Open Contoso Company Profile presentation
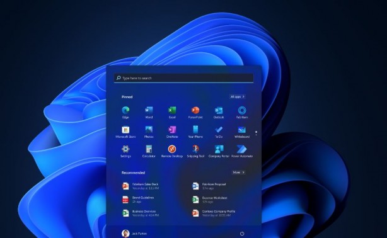This screenshot has width=387, height=238. pyautogui.click(x=214, y=213)
